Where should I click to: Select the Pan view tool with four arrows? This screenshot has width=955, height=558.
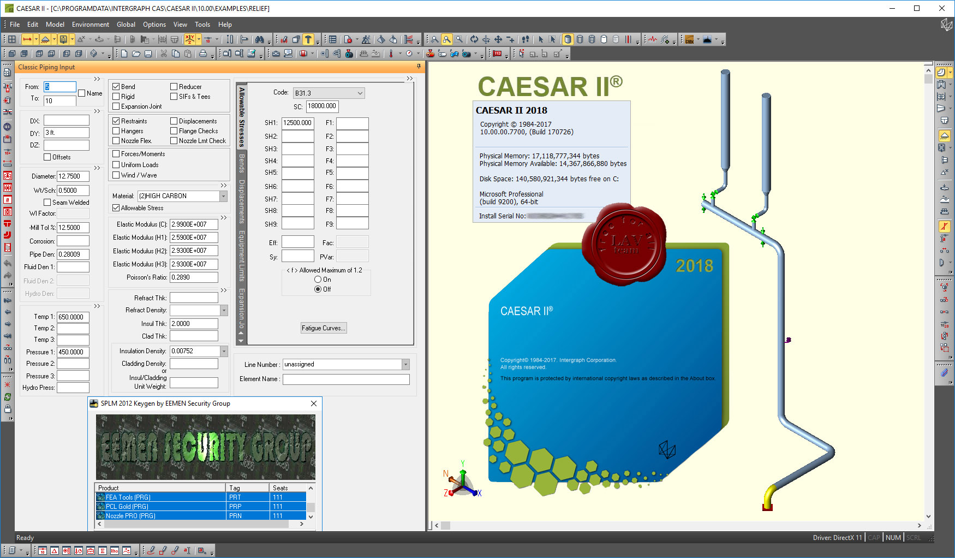[498, 39]
